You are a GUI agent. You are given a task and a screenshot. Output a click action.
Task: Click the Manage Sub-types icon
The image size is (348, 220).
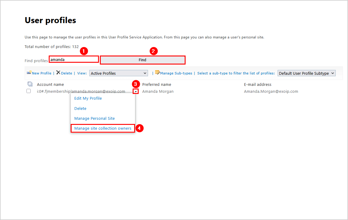pyautogui.click(x=157, y=72)
